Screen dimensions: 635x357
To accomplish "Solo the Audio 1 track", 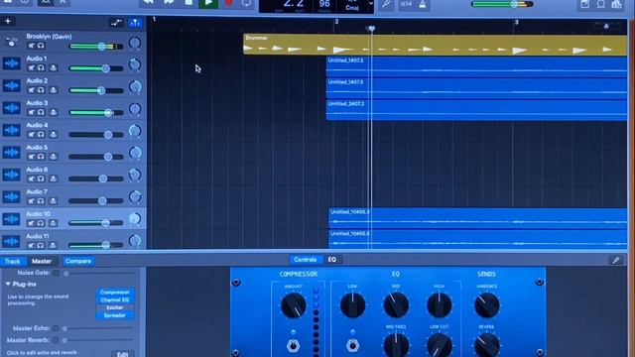I will coord(41,68).
